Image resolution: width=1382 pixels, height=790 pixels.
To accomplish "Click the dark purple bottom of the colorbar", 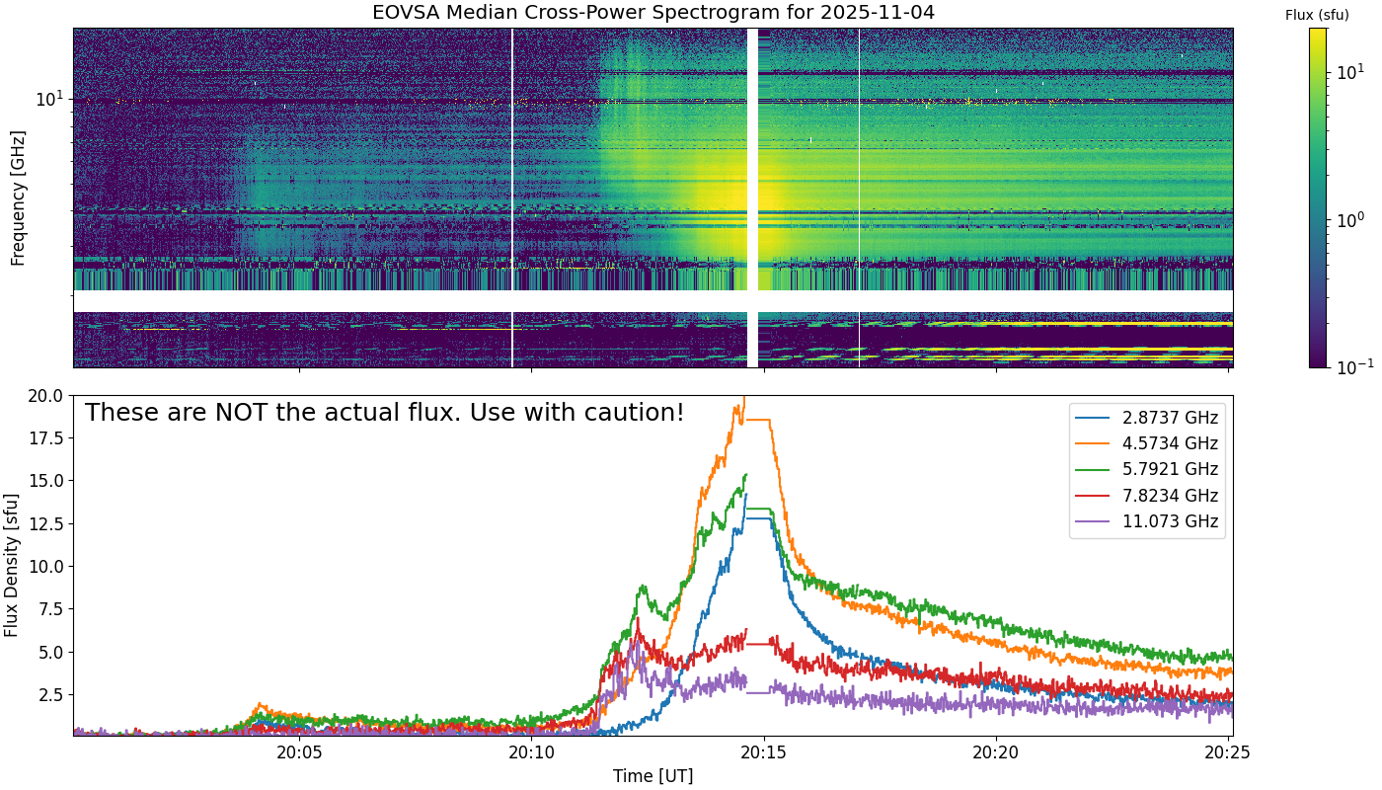I will 1317,362.
